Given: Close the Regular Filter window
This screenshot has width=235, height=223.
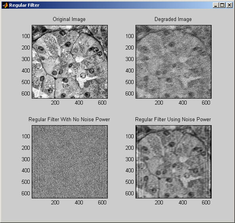Looking at the screenshot, I should pyautogui.click(x=229, y=5).
